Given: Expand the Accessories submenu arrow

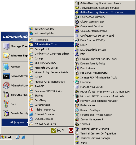Looking at the screenshot, I should (x=73, y=40).
